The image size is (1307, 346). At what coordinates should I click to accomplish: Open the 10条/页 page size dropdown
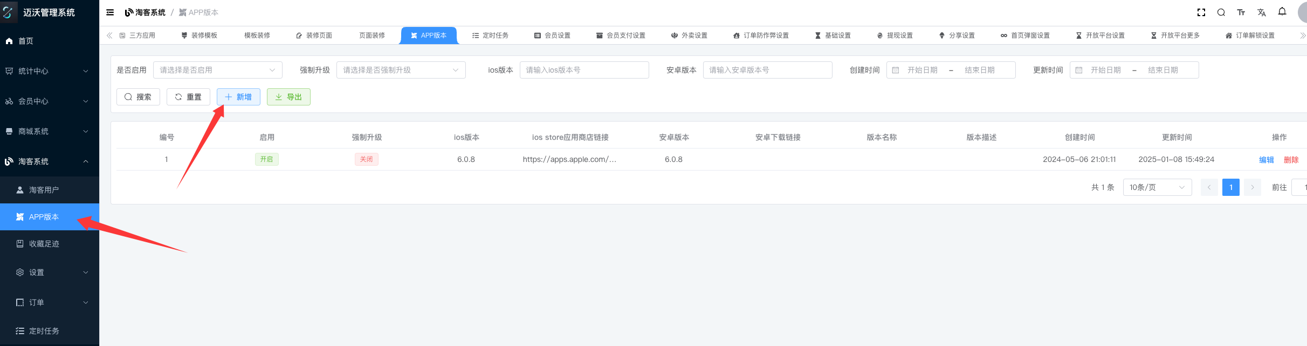pyautogui.click(x=1157, y=187)
